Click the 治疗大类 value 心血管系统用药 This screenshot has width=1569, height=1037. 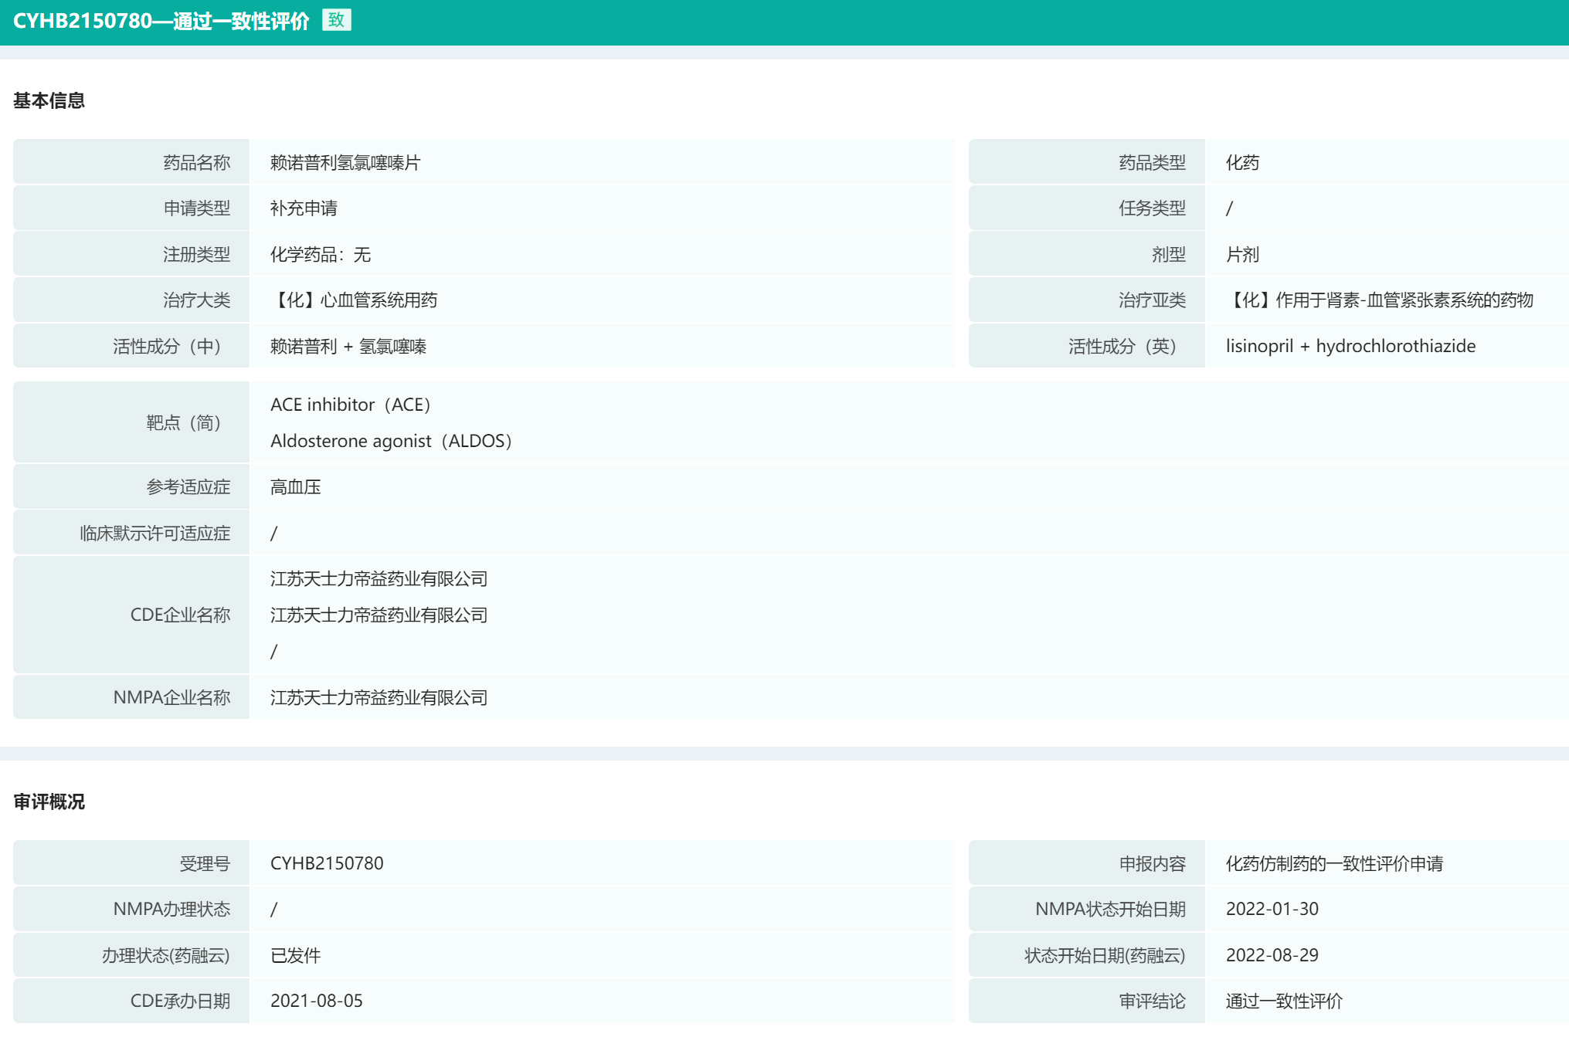pos(354,300)
